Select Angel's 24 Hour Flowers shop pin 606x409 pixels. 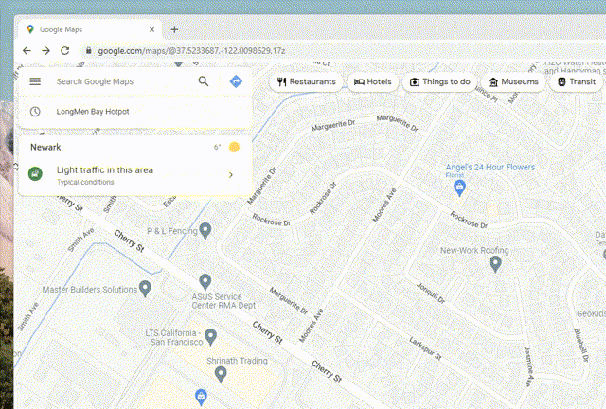click(x=459, y=187)
